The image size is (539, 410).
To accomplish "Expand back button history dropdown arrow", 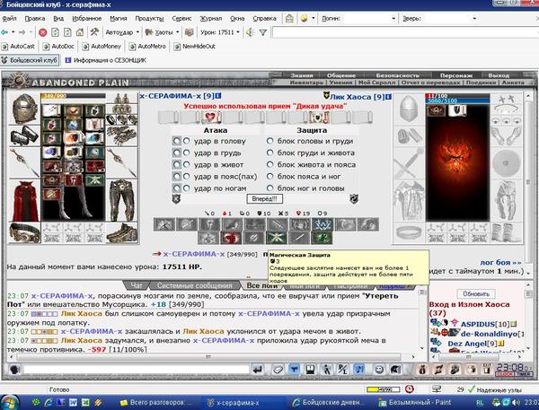I will click(x=13, y=32).
